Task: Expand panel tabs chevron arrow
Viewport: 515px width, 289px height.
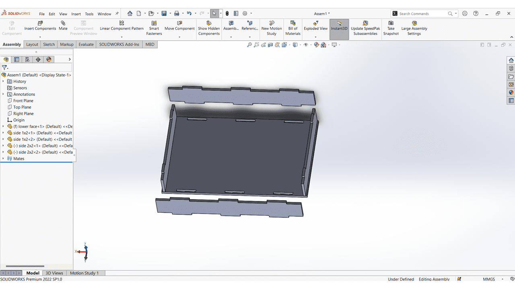Action: [x=70, y=59]
